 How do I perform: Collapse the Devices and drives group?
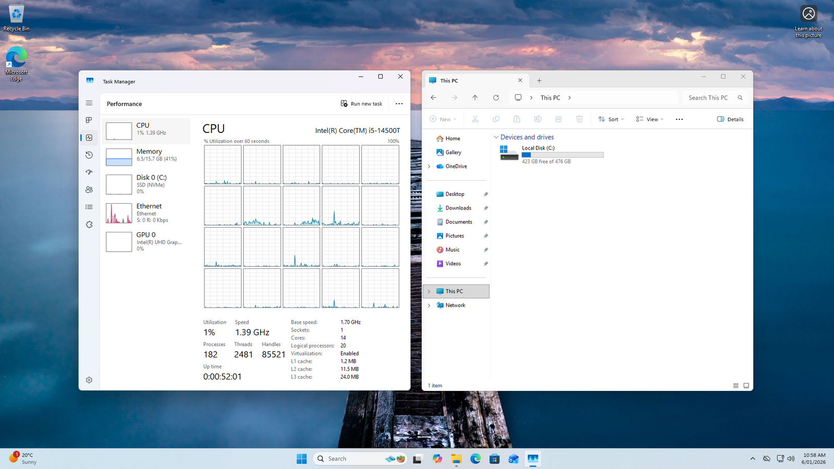496,137
